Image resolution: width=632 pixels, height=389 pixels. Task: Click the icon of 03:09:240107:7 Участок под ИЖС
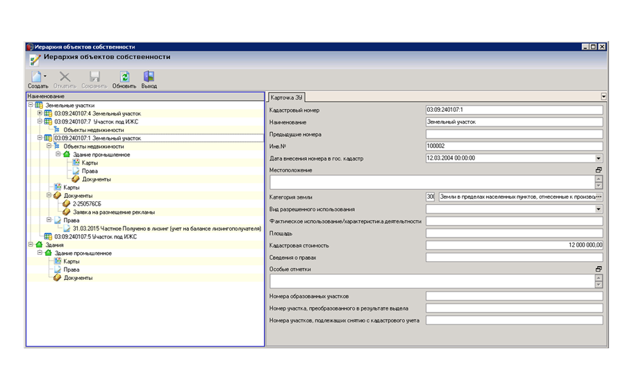coord(48,122)
